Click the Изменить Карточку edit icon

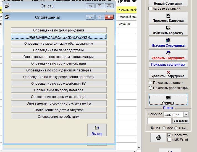click(168, 28)
